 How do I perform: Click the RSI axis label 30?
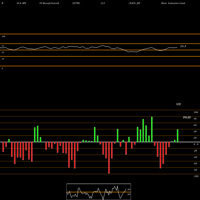coord(3,59)
